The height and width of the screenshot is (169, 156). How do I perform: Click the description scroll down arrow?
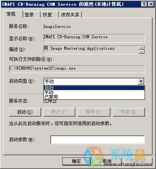point(142,52)
